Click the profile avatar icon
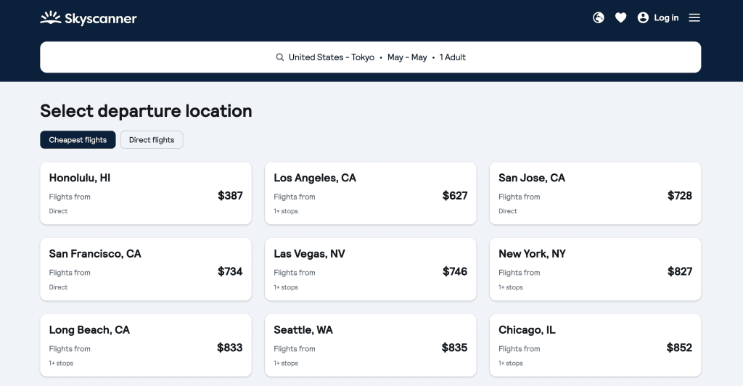Viewport: 743px width, 386px height. tap(643, 17)
